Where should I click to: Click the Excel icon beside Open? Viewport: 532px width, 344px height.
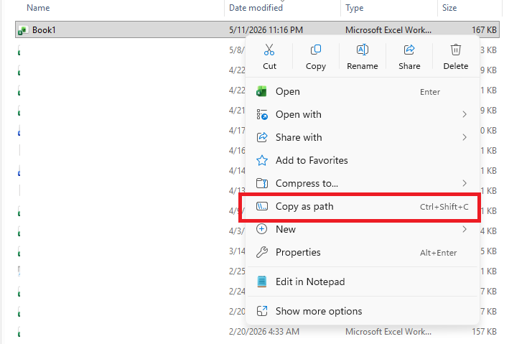click(x=261, y=92)
